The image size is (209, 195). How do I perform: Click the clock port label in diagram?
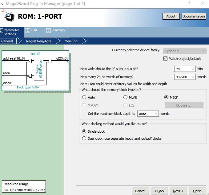7,83
